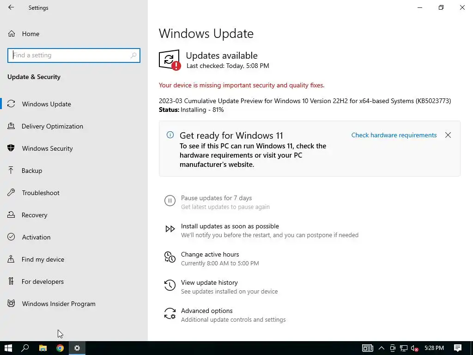This screenshot has height=355, width=473.
Task: Go to Delivery Optimization
Action: 74,126
